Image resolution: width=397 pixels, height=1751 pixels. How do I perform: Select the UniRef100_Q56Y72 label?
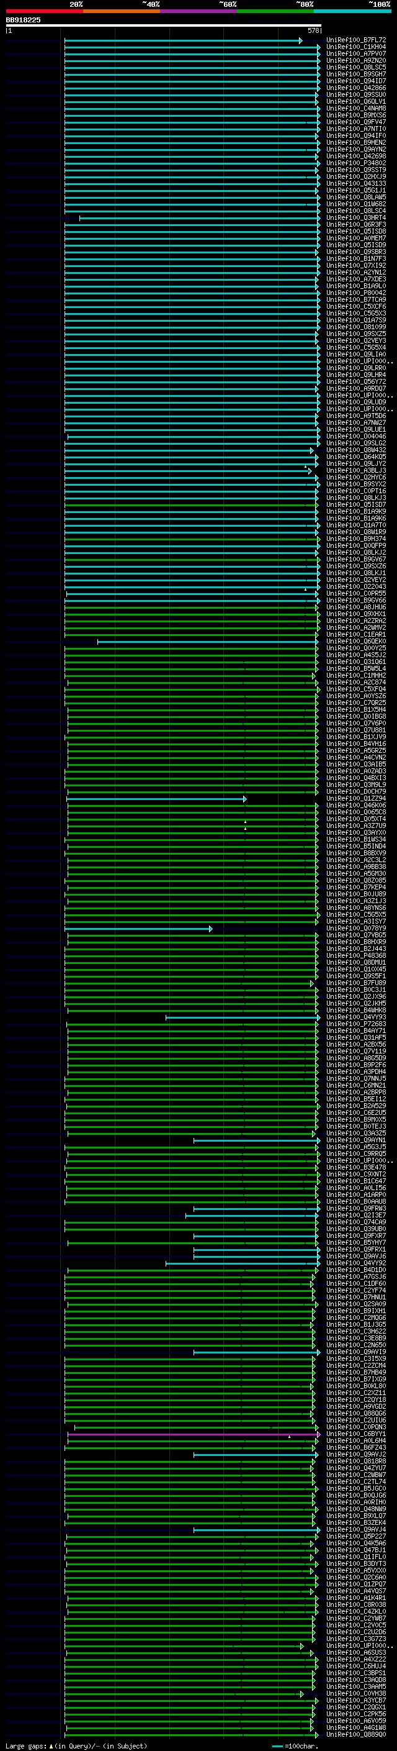pyautogui.click(x=356, y=381)
